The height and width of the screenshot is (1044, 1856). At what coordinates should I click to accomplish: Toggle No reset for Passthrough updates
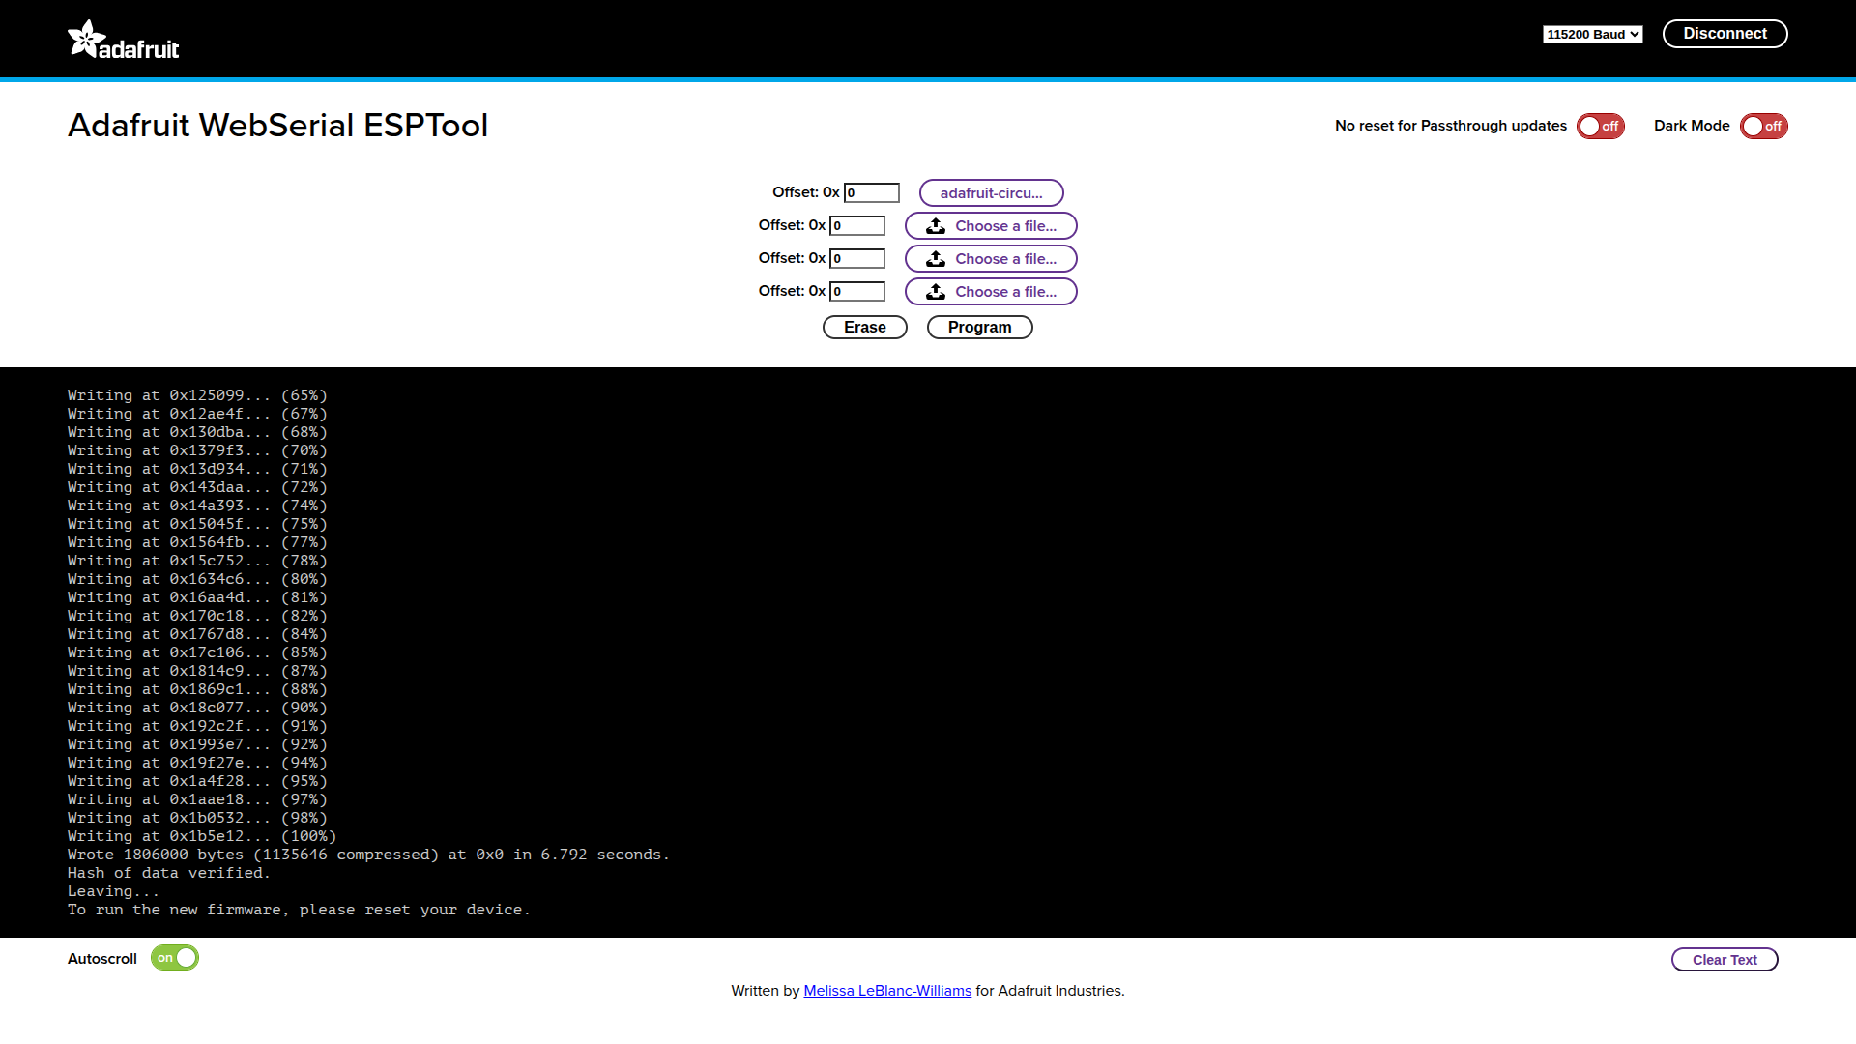coord(1600,127)
